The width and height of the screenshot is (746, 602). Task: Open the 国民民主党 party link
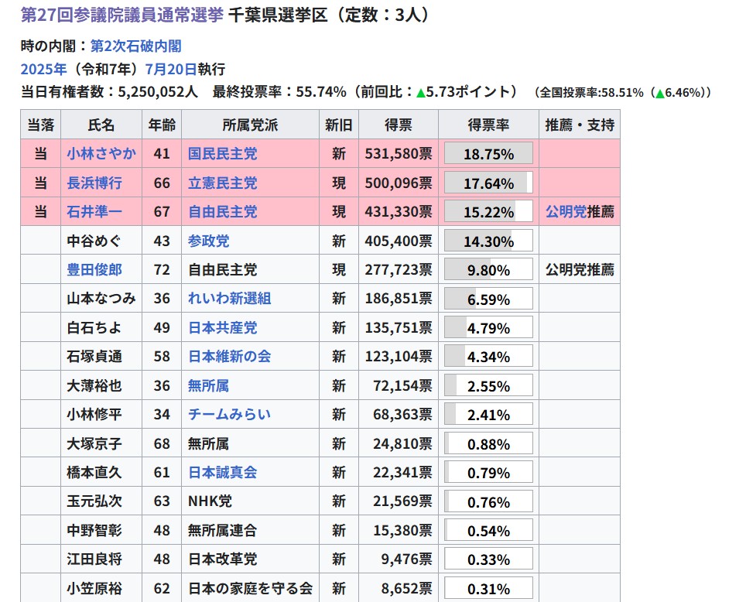click(222, 154)
